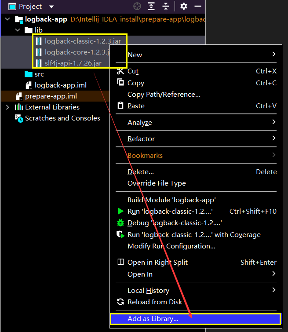The height and width of the screenshot is (332, 288).
Task: Choose Reload from Disk
Action: 196,302
